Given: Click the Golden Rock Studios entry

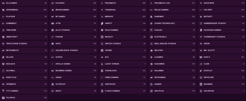Looking at the screenshot, I should pyautogui.click(x=73, y=50).
